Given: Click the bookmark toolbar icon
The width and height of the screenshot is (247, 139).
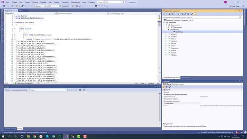Looking at the screenshot, I should (96, 6).
